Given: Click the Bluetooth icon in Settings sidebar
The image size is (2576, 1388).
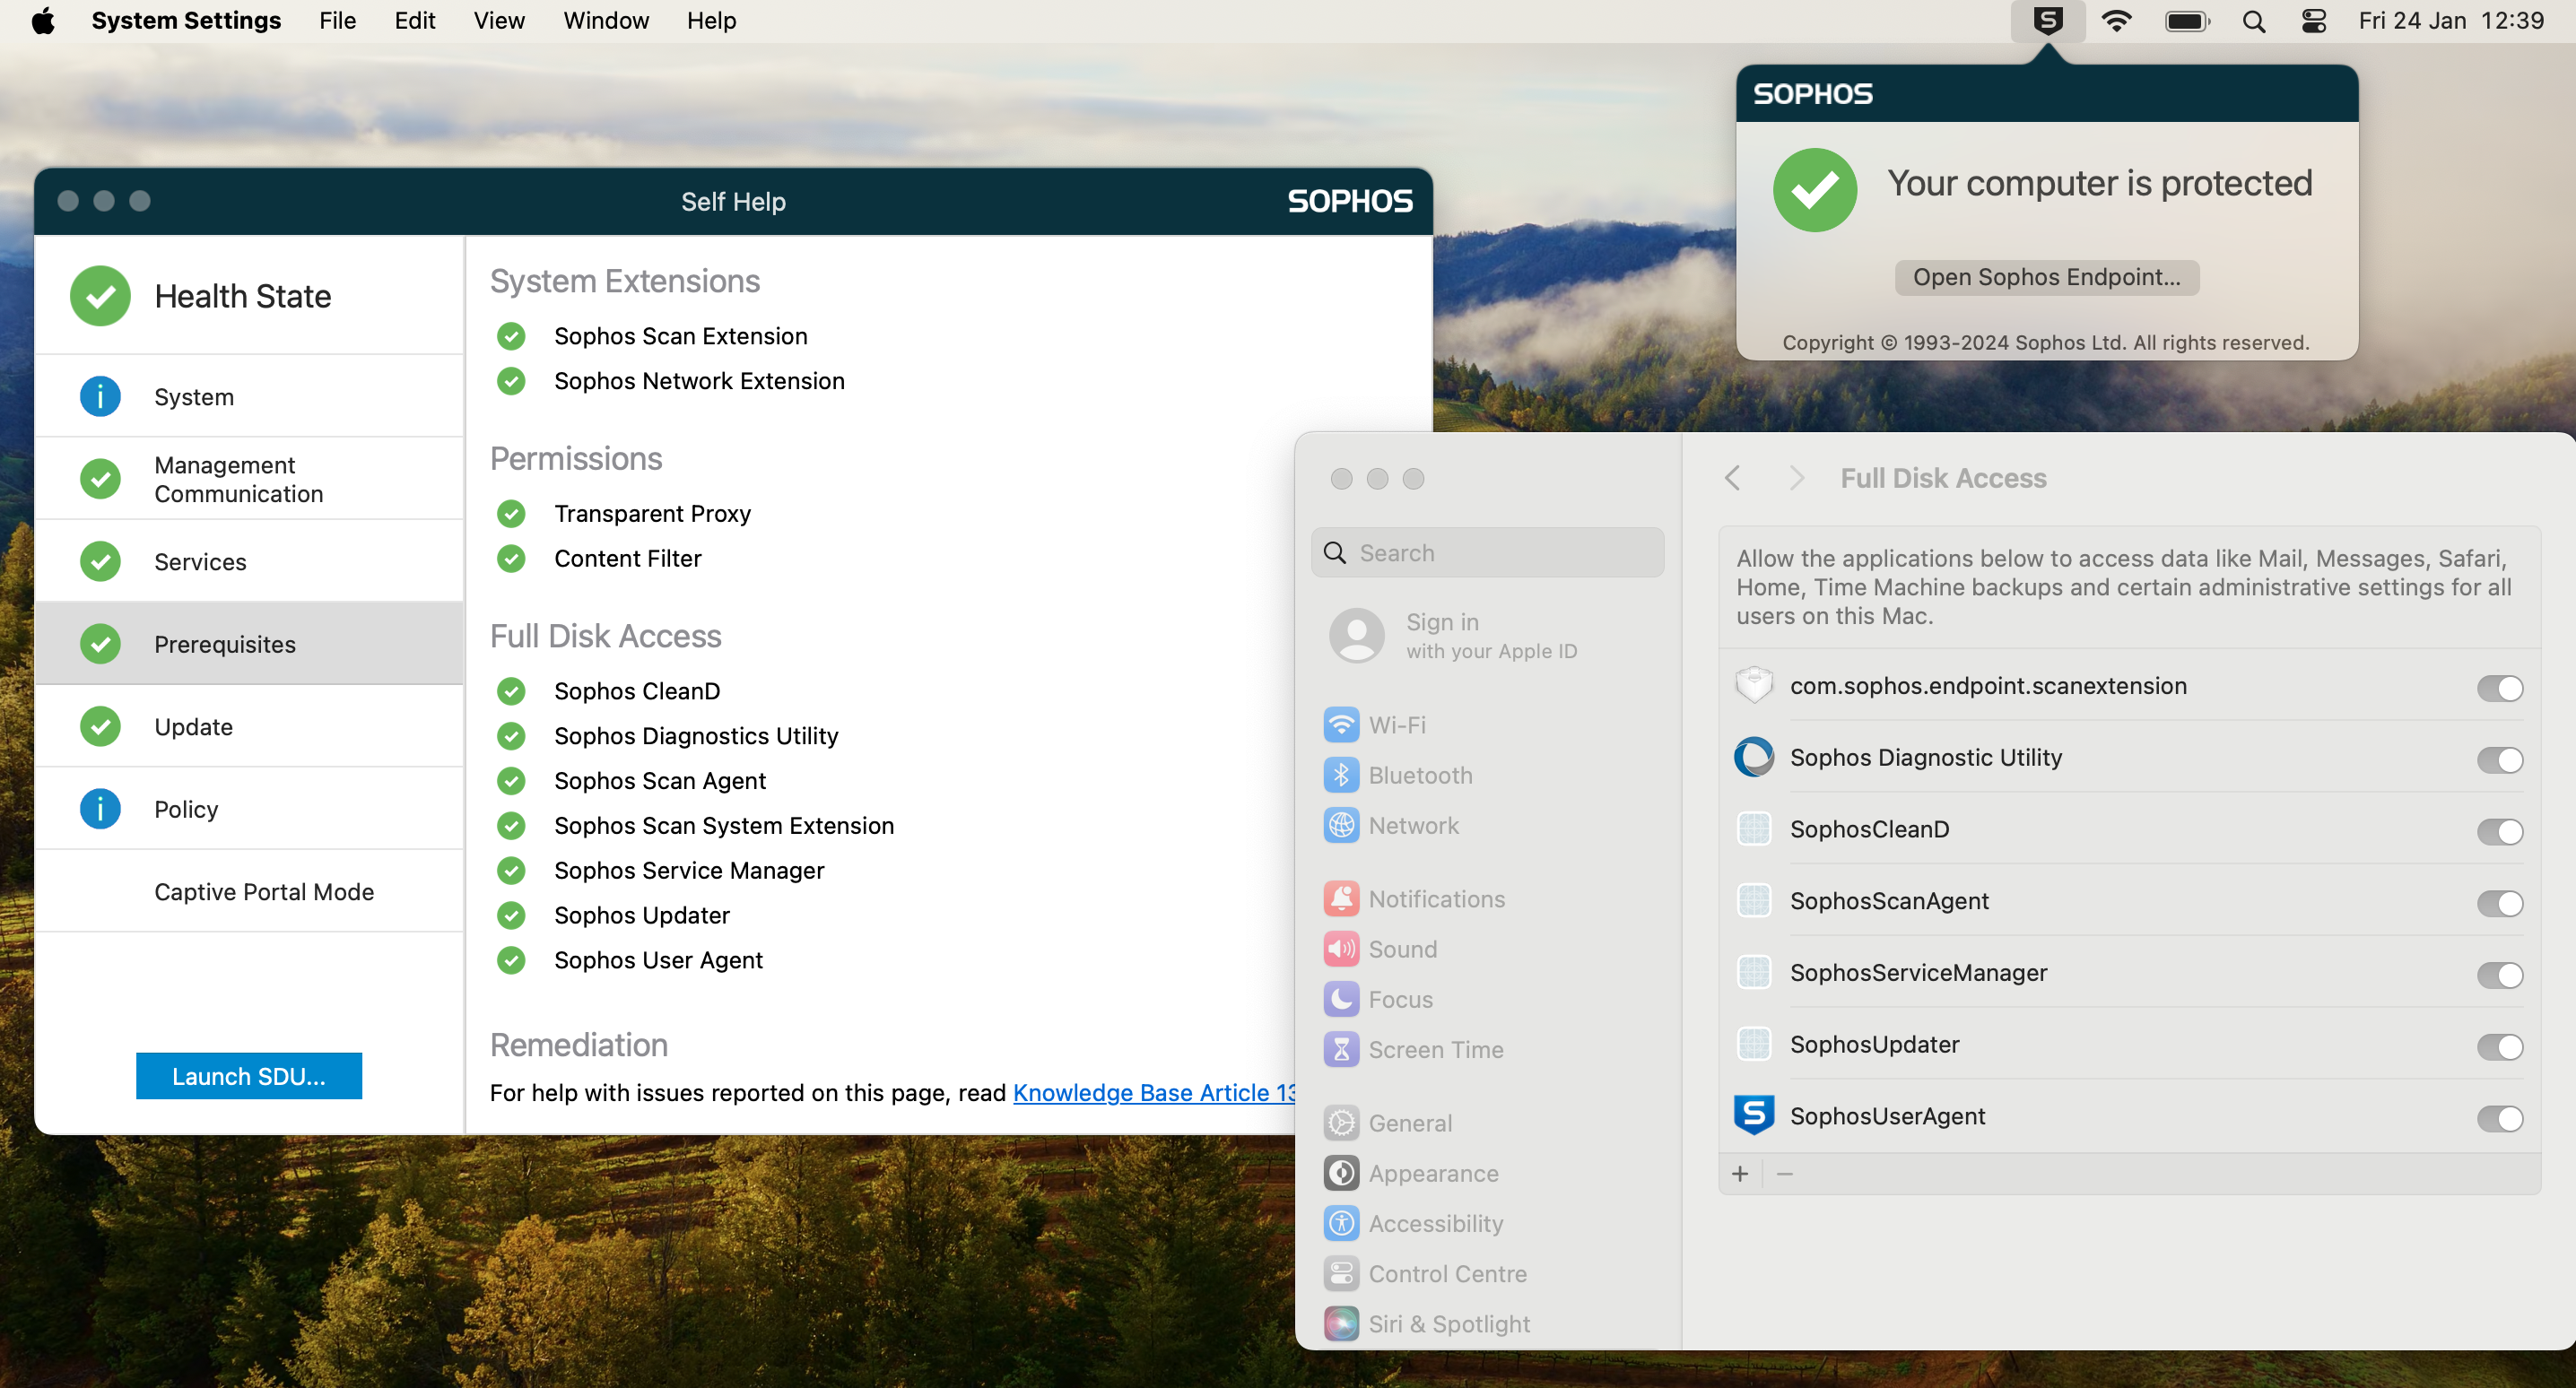Looking at the screenshot, I should click(x=1341, y=775).
